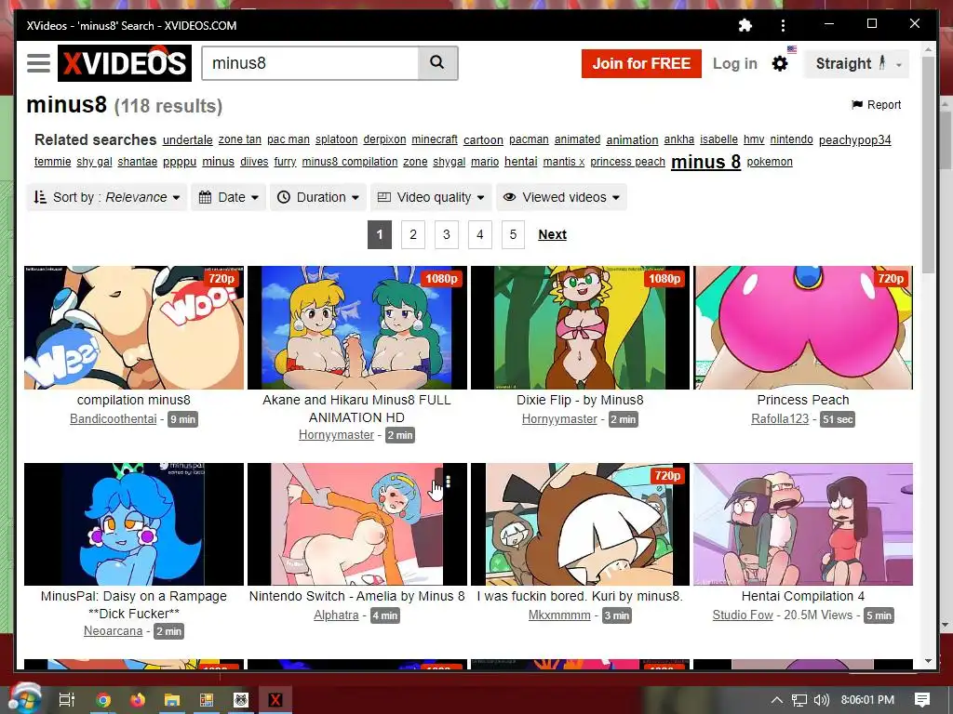Click the 'minecraft' related search
The width and height of the screenshot is (953, 714).
[x=435, y=139]
